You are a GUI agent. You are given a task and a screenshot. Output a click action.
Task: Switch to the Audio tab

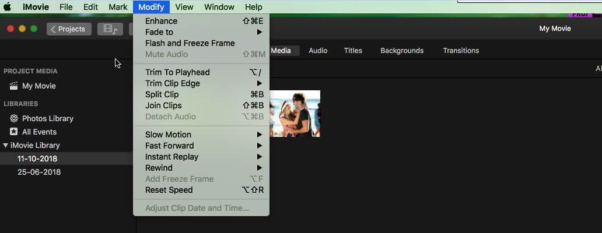pyautogui.click(x=318, y=51)
